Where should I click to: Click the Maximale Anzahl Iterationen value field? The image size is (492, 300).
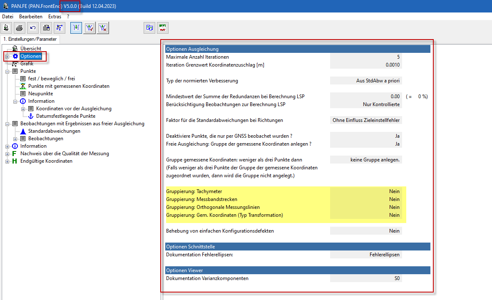point(366,57)
